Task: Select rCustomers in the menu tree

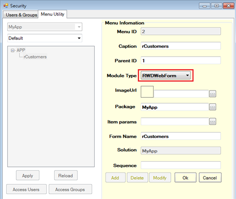Action: 35,57
